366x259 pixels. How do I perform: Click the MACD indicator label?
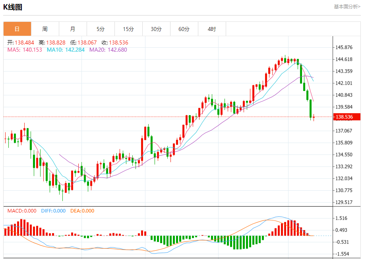[22, 211]
